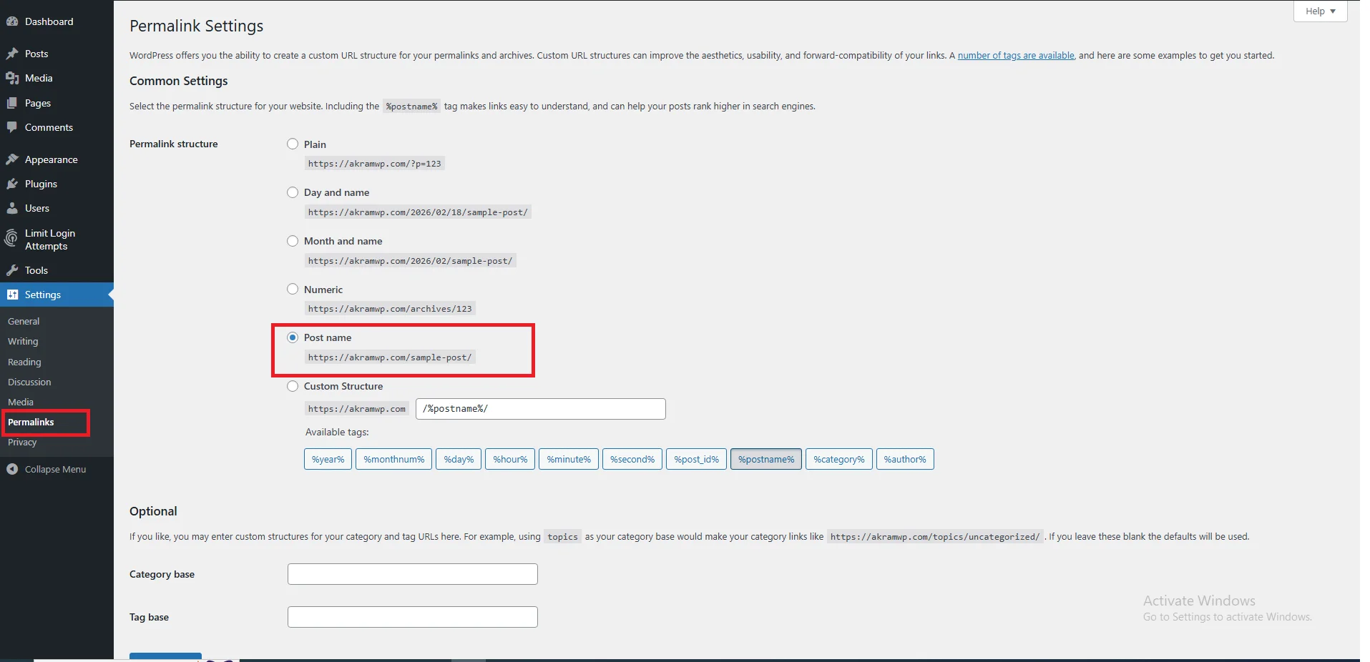Screen dimensions: 1370x662
Task: Open the Help dropdown
Action: click(x=1318, y=11)
